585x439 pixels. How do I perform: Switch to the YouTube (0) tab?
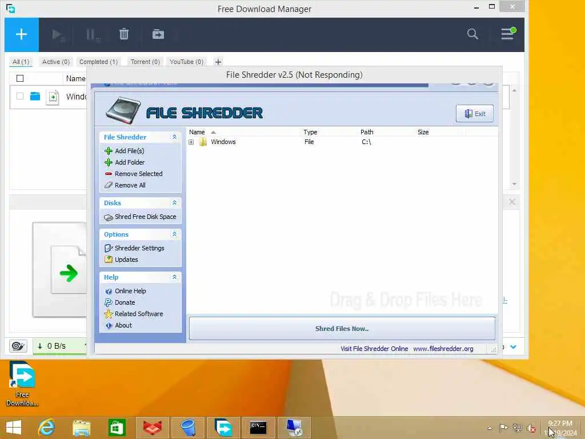186,62
